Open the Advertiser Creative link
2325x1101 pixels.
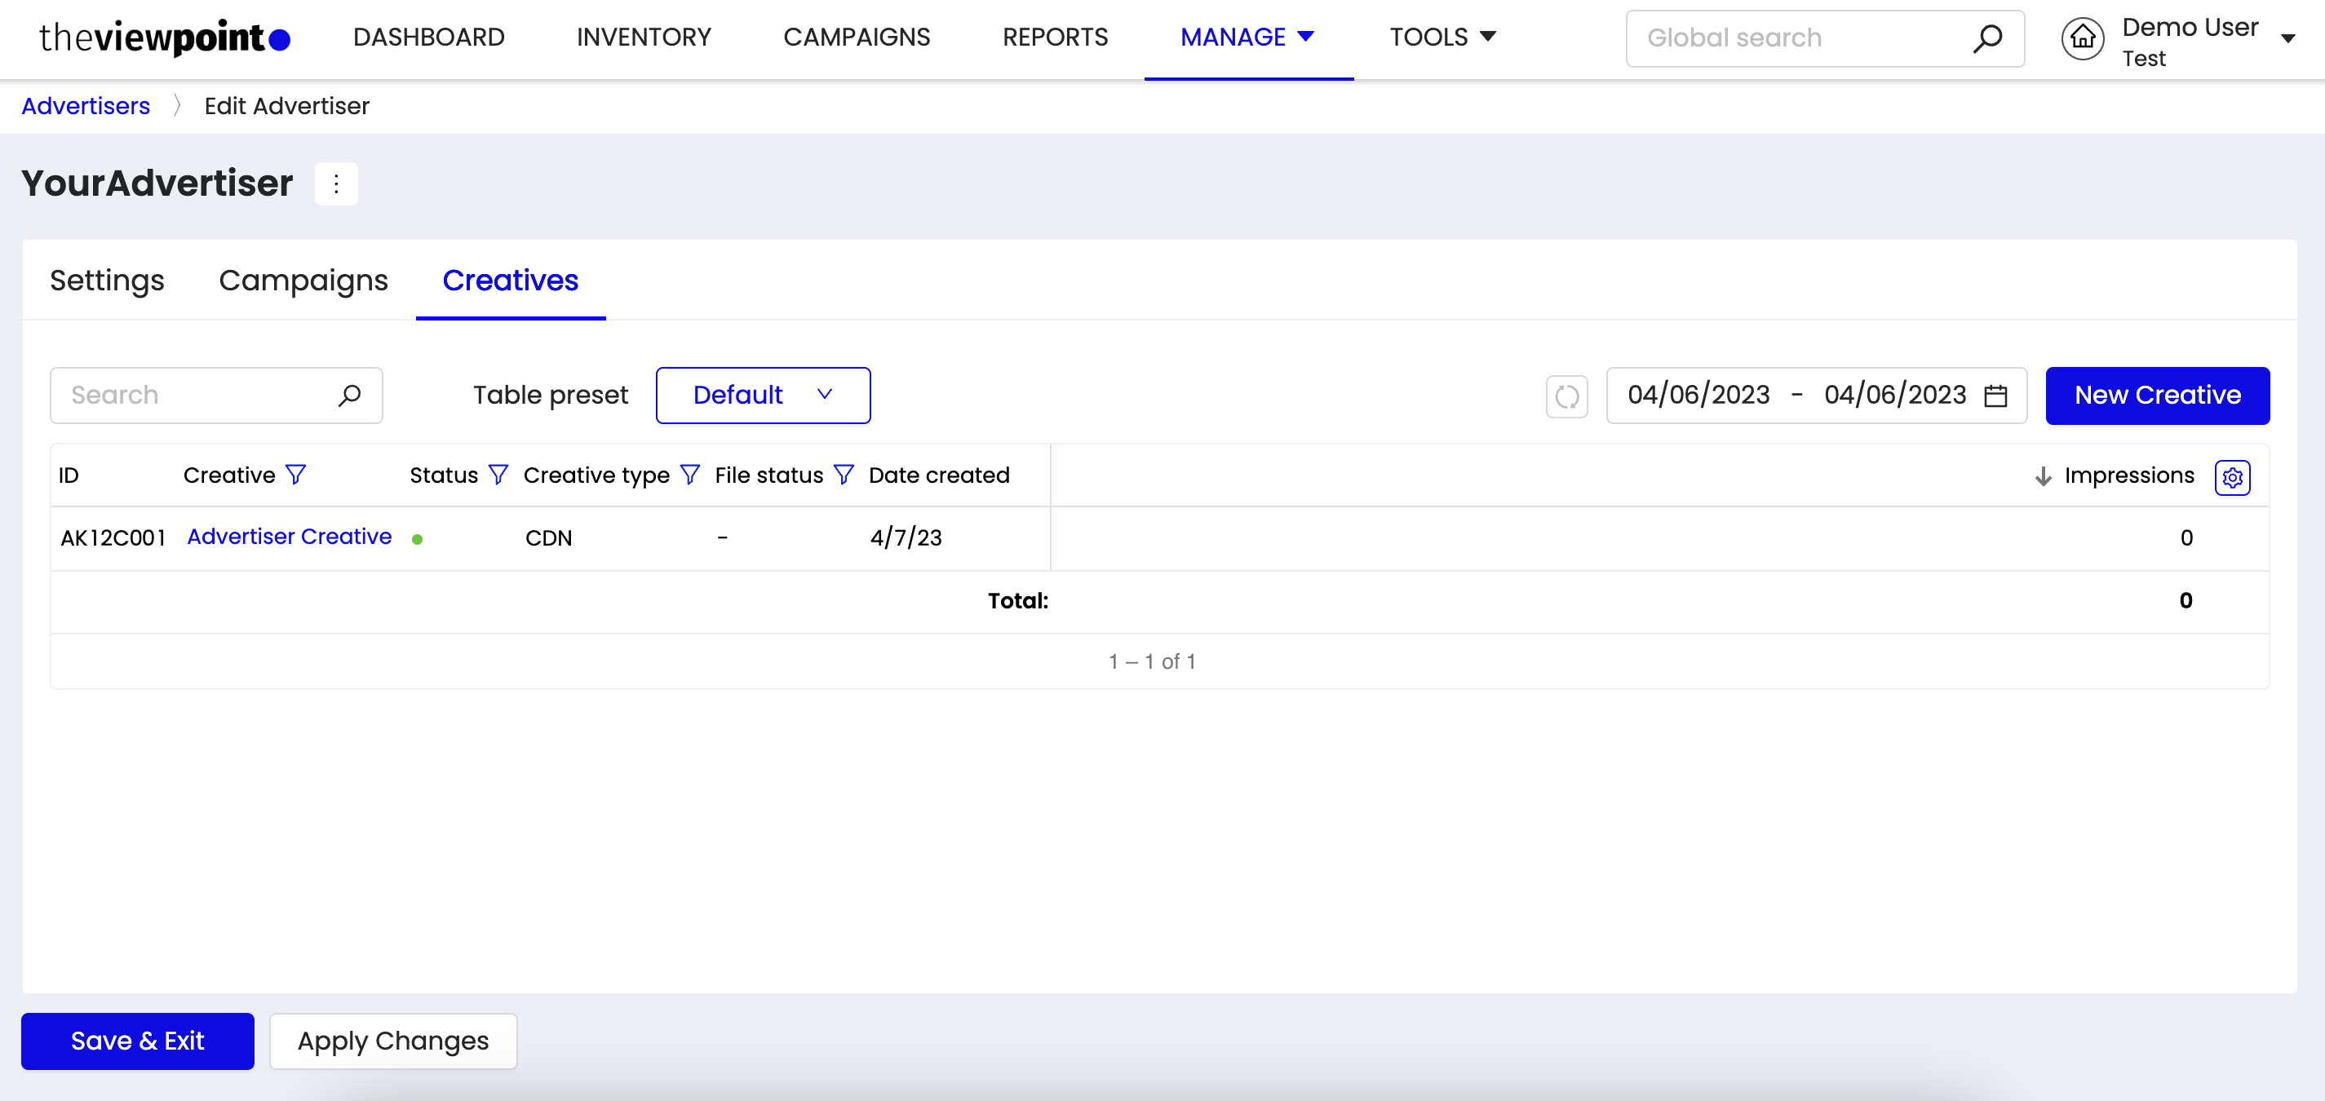289,537
